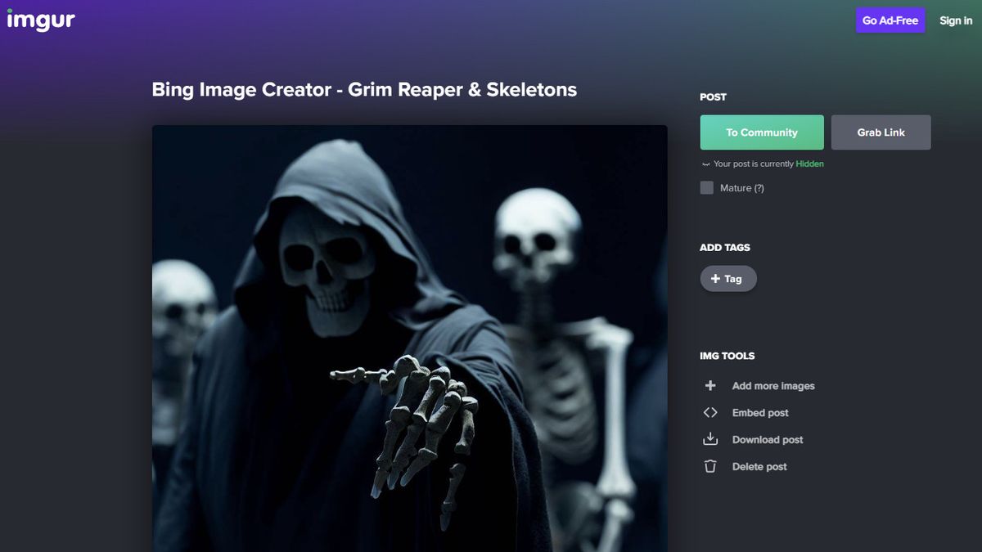Enable the Mature content checkbox

[705, 187]
